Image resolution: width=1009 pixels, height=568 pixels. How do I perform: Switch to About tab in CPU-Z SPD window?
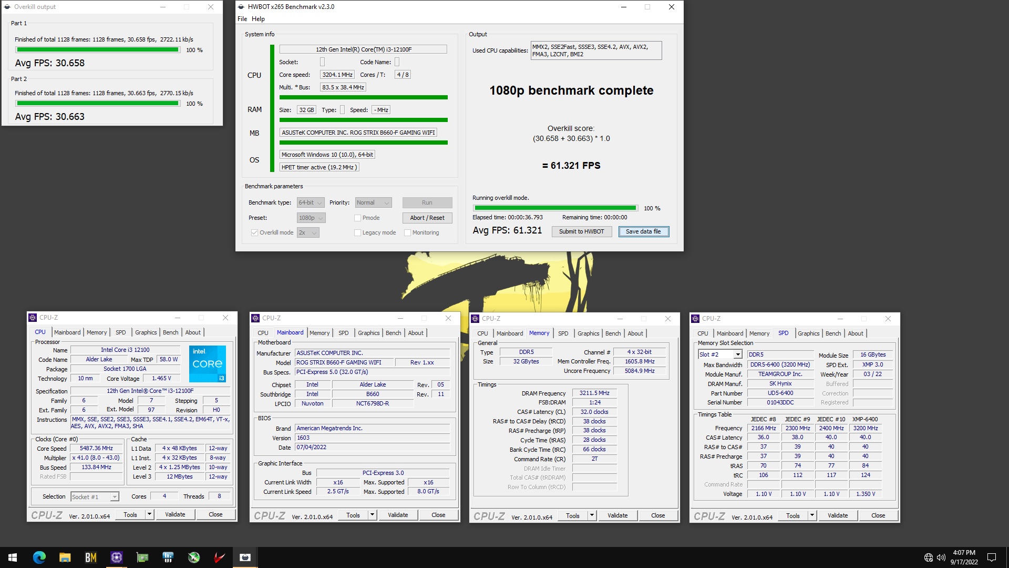tap(856, 333)
